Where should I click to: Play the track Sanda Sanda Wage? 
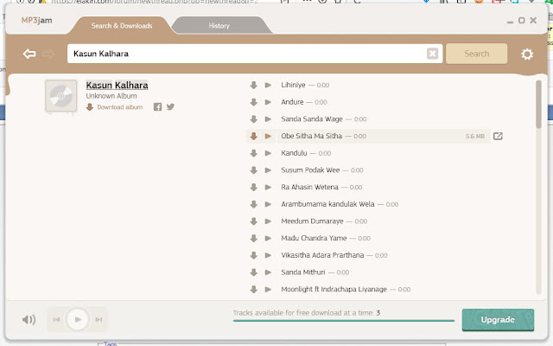[x=268, y=119]
